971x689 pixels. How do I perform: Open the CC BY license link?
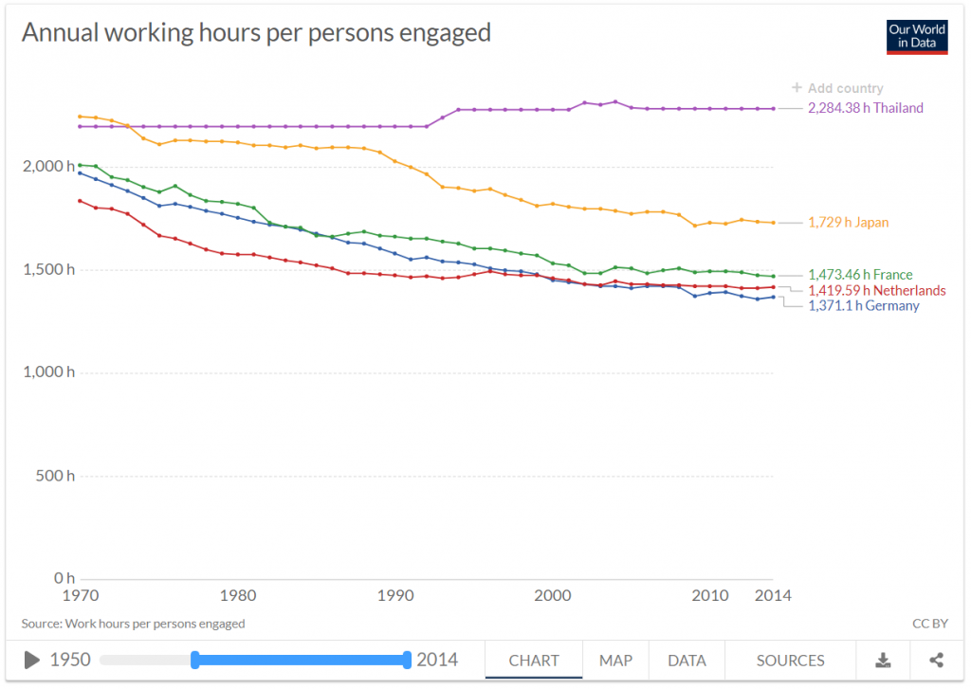tap(929, 624)
